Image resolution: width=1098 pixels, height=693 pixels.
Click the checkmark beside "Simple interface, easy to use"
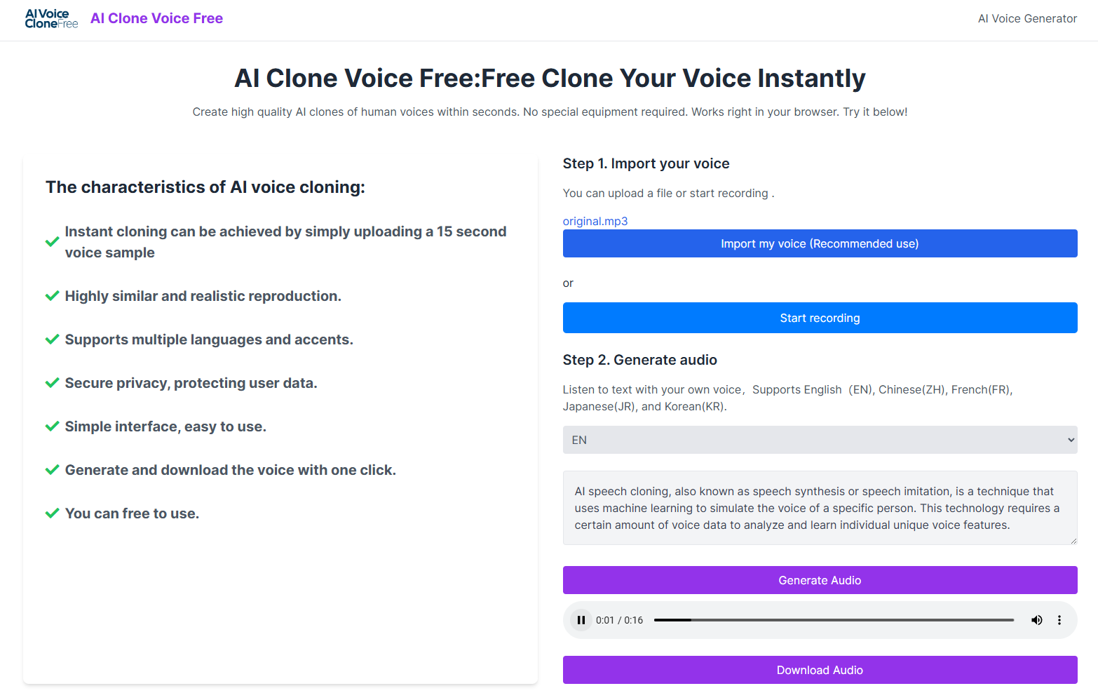52,426
